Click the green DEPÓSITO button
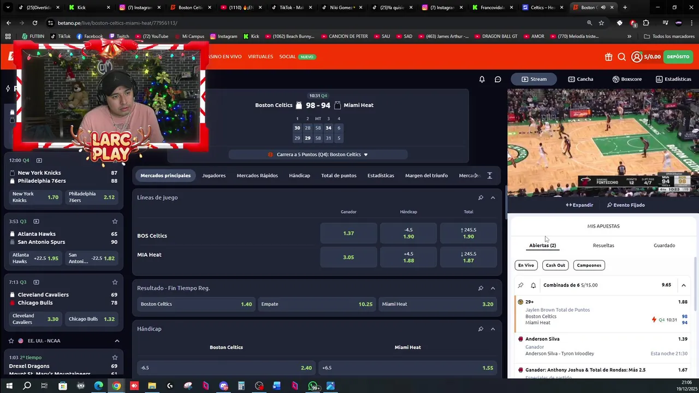 (x=678, y=57)
